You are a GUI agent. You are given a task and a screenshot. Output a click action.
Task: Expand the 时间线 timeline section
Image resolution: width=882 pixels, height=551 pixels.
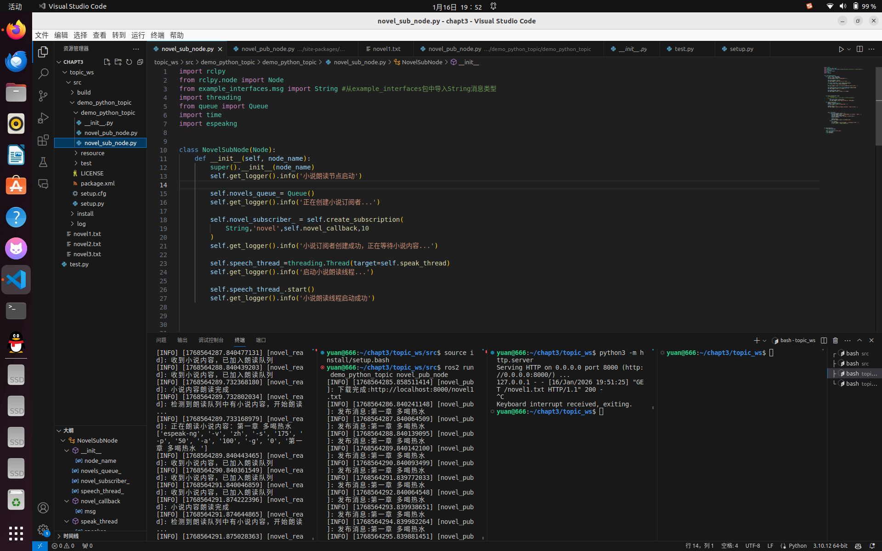[x=71, y=536]
